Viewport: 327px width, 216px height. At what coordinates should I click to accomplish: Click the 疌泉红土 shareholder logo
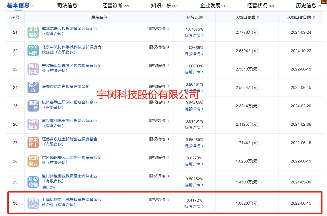click(33, 143)
